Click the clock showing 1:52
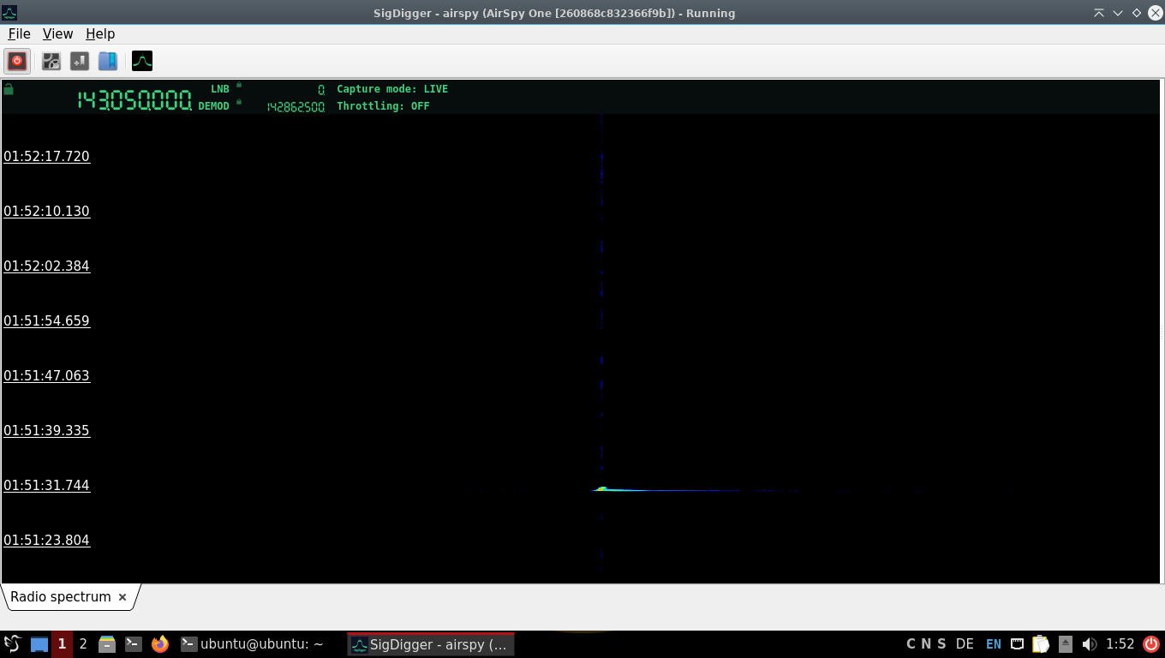Image resolution: width=1165 pixels, height=658 pixels. tap(1120, 644)
